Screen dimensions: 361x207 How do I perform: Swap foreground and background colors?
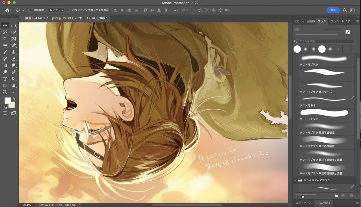tap(14, 99)
